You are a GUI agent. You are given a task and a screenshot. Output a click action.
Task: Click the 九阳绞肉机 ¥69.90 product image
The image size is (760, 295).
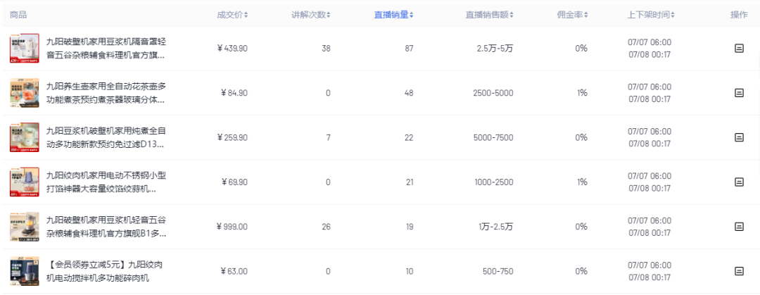point(24,182)
